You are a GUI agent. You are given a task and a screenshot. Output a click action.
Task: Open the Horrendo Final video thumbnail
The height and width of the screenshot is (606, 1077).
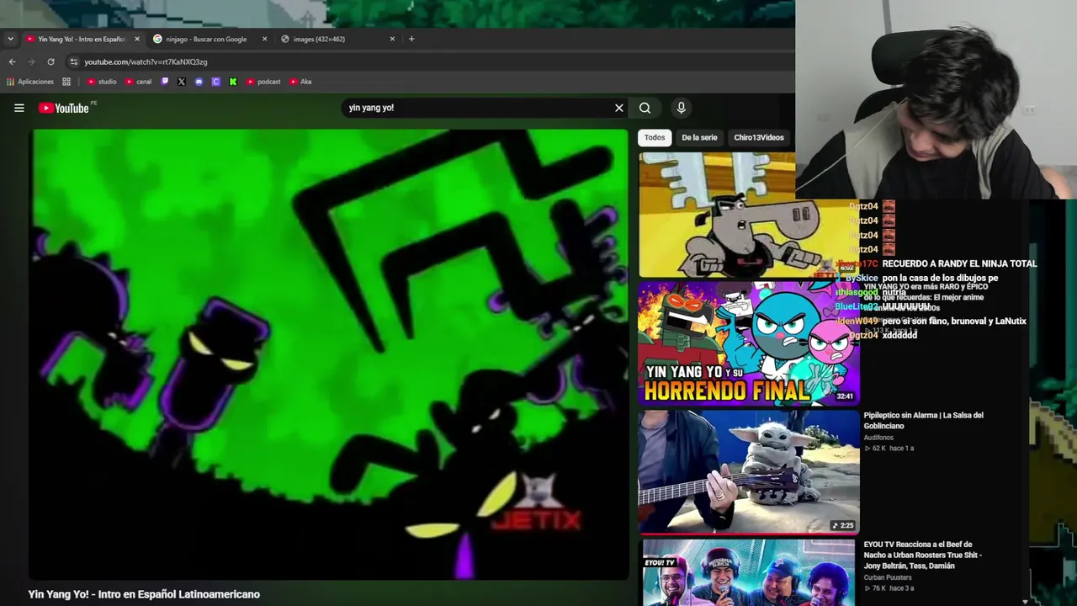click(x=749, y=343)
